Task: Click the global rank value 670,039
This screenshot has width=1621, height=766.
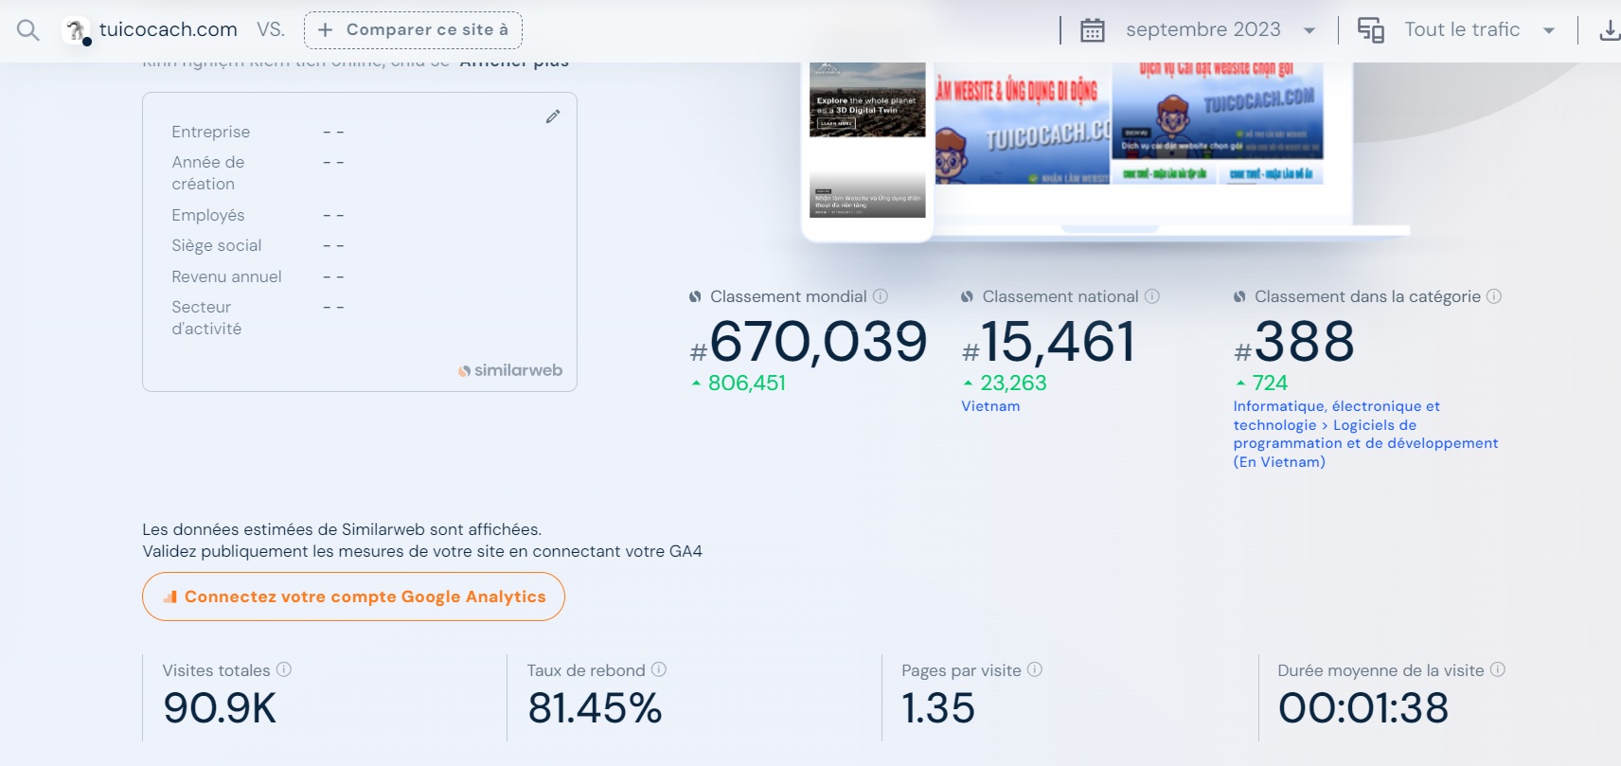Action: [x=818, y=342]
